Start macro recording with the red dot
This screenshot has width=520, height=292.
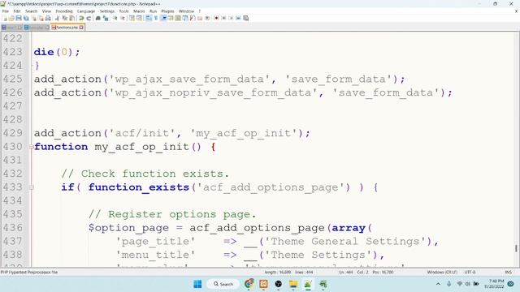tap(216, 18)
